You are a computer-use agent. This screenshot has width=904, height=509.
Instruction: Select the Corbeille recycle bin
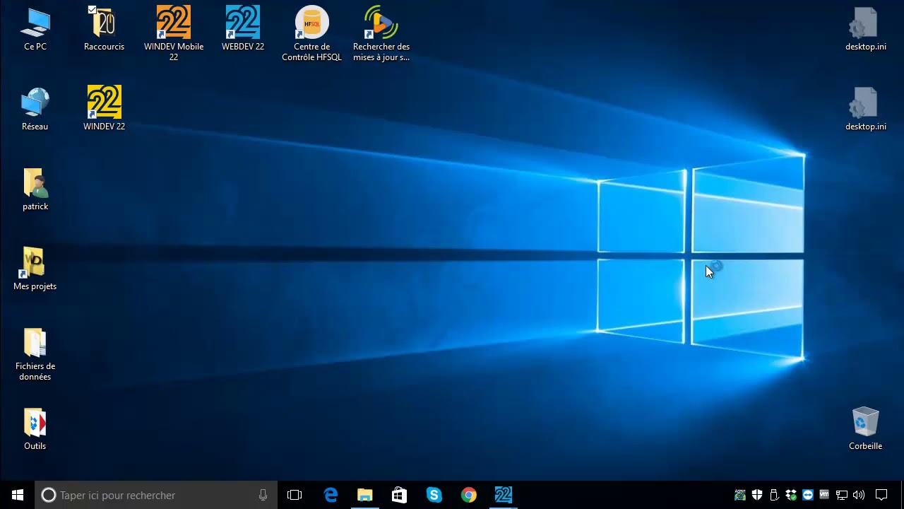865,428
